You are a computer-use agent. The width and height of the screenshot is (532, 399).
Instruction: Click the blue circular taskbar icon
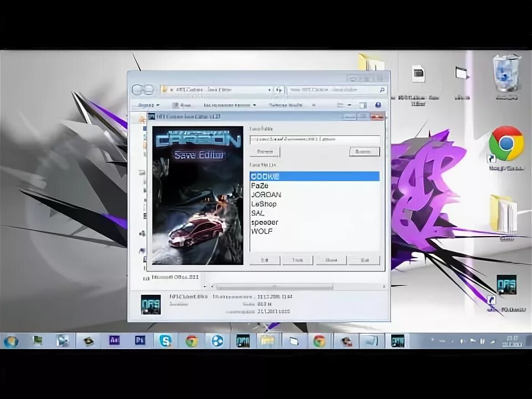(217, 341)
